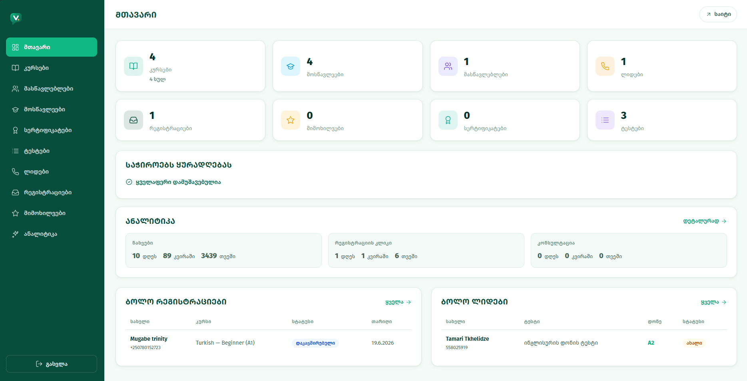Click the გასვლა logout button
Viewport: 747px width, 381px height.
pyautogui.click(x=52, y=364)
